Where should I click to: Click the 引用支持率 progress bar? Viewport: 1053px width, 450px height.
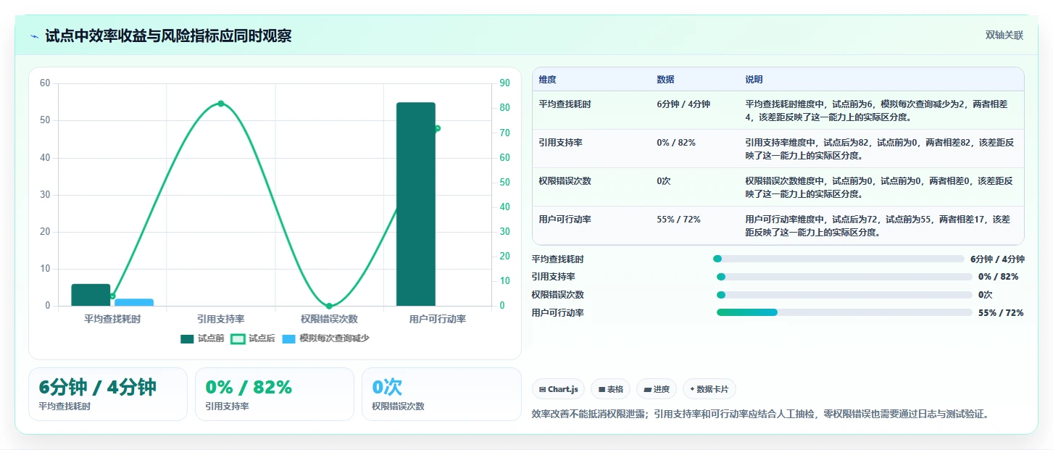point(844,277)
